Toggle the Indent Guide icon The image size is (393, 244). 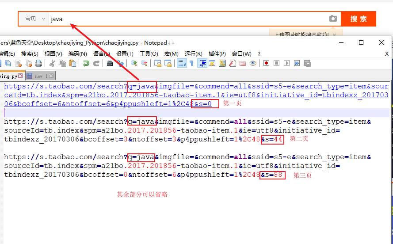tap(202, 63)
